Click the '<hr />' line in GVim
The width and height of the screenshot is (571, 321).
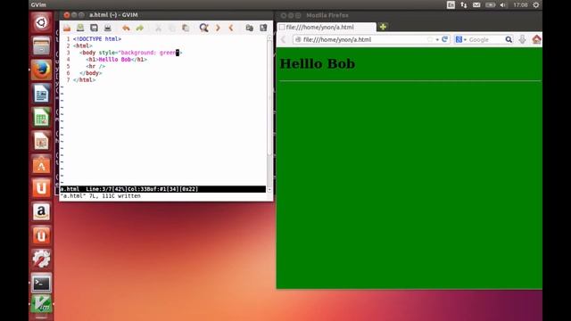tap(95, 66)
